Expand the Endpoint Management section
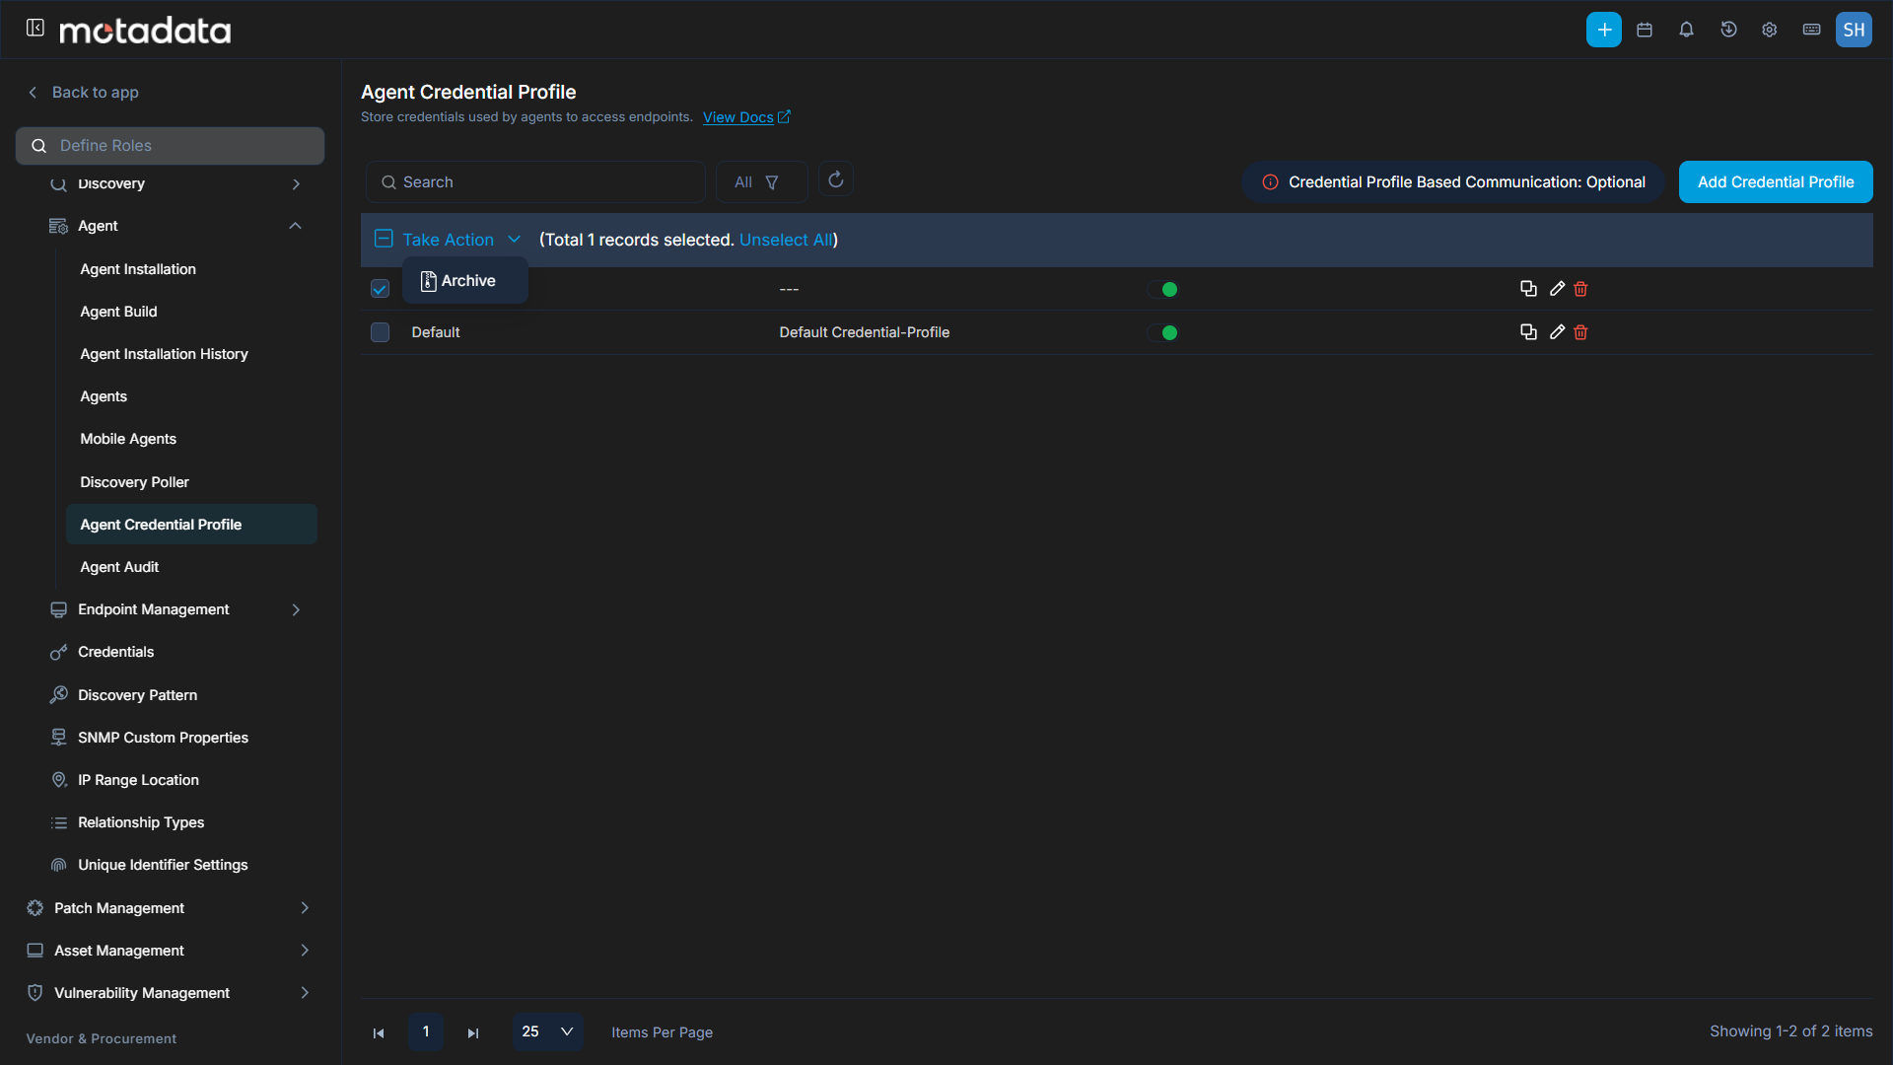This screenshot has width=1893, height=1065. pyautogui.click(x=296, y=609)
